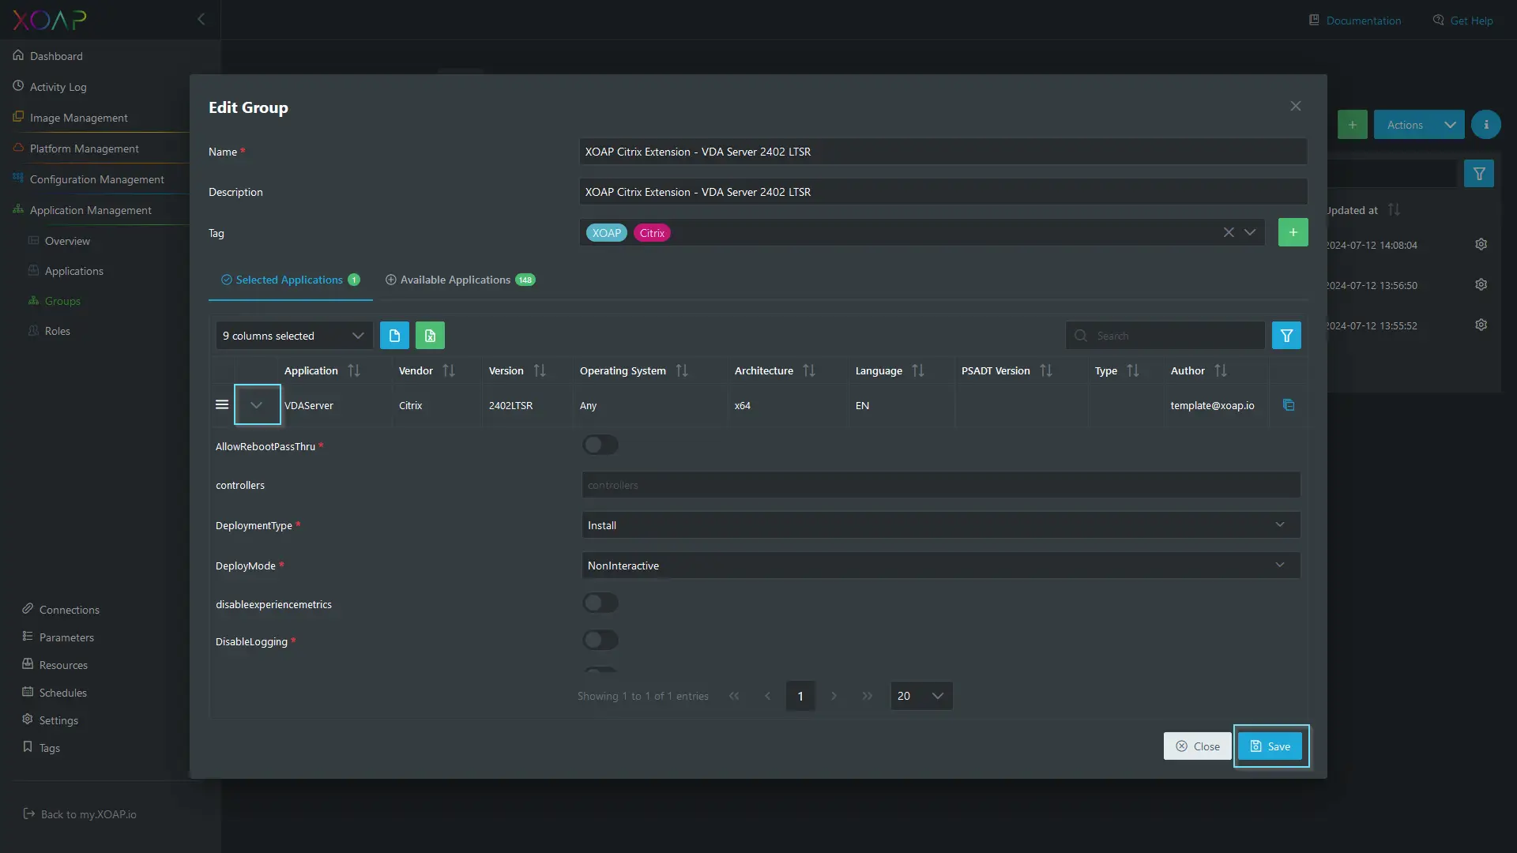Switch to Available Applications tab
Screen dimensions: 1517x853
point(460,280)
